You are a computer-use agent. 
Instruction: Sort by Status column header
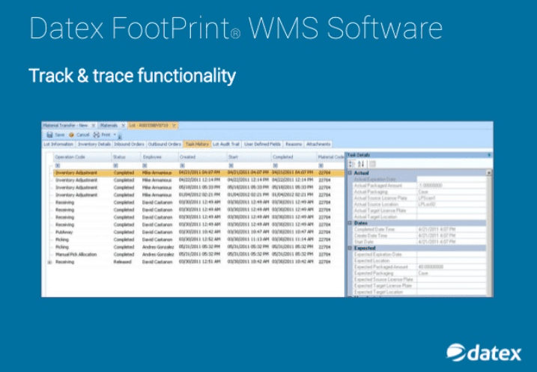coord(126,157)
